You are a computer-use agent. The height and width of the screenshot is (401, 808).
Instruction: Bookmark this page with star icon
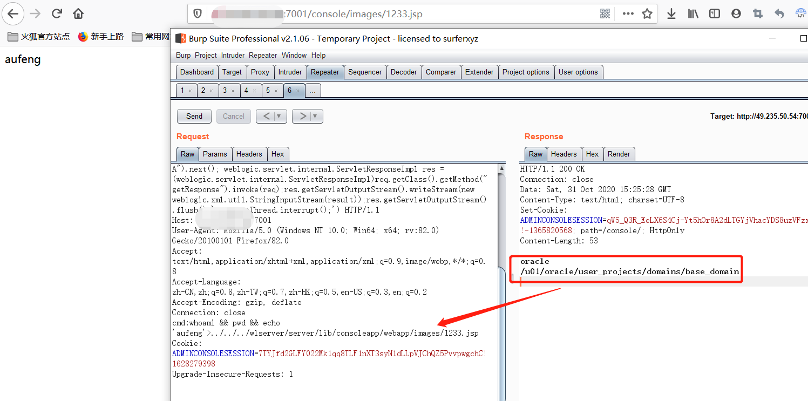click(x=647, y=14)
